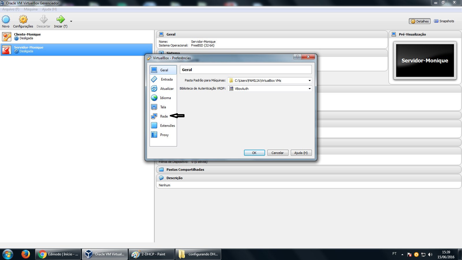
Task: Click Ajuda (H) button in dialog
Action: (301, 153)
